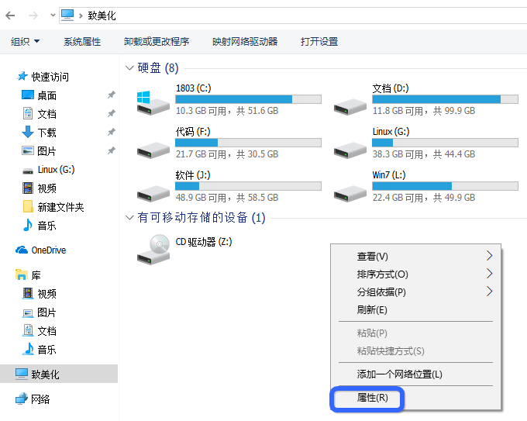Viewport: 527px width, 421px height.
Task: Click the Forward navigation arrow
Action: [33, 16]
